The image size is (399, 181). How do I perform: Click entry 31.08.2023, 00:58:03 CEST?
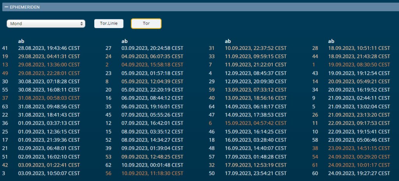[x=49, y=98]
